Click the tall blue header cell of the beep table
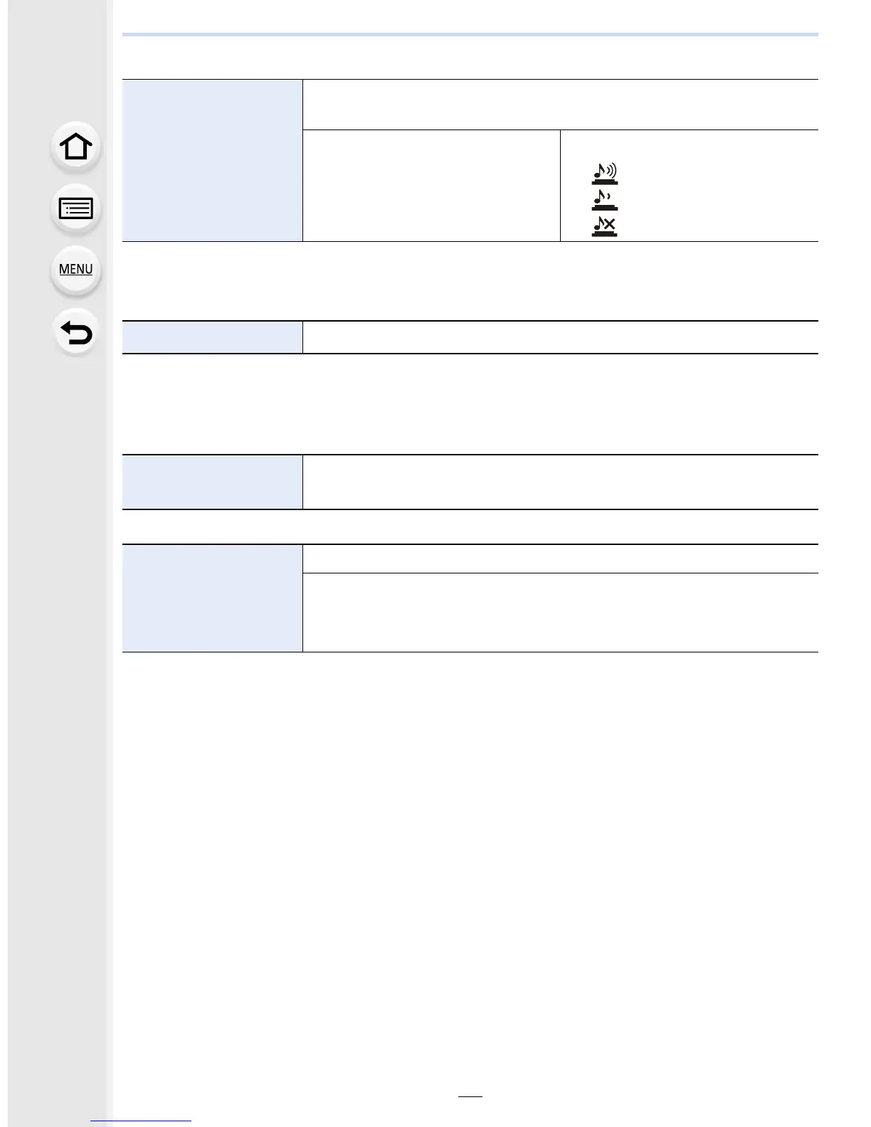This screenshot has height=1127, width=871. (212, 160)
